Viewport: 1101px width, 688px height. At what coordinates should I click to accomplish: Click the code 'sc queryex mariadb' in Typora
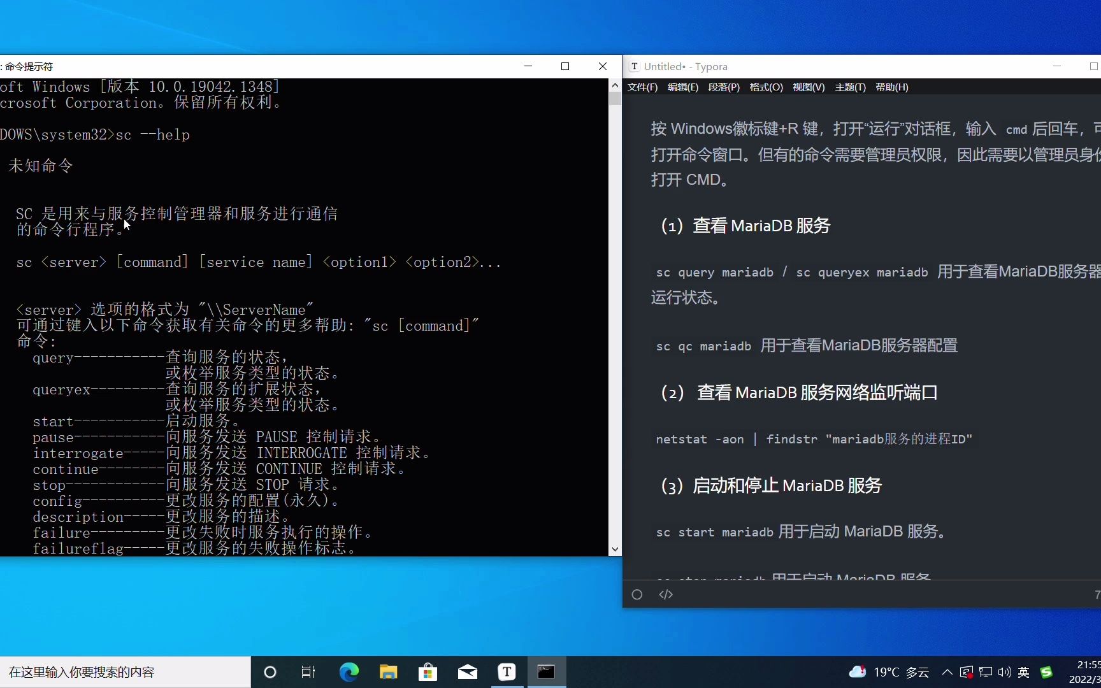pos(861,273)
